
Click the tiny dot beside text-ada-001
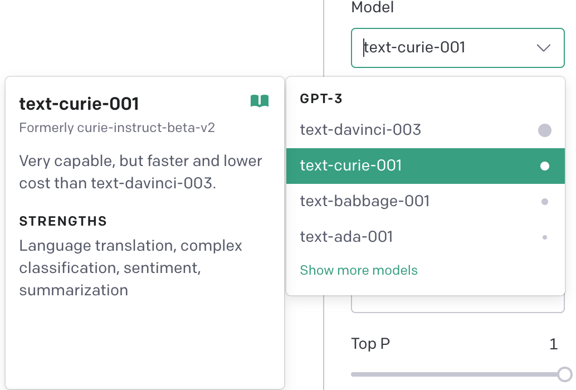pos(545,237)
